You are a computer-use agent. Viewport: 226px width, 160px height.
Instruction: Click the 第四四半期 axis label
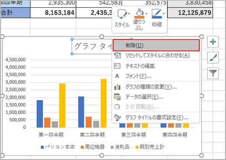pos(175,135)
